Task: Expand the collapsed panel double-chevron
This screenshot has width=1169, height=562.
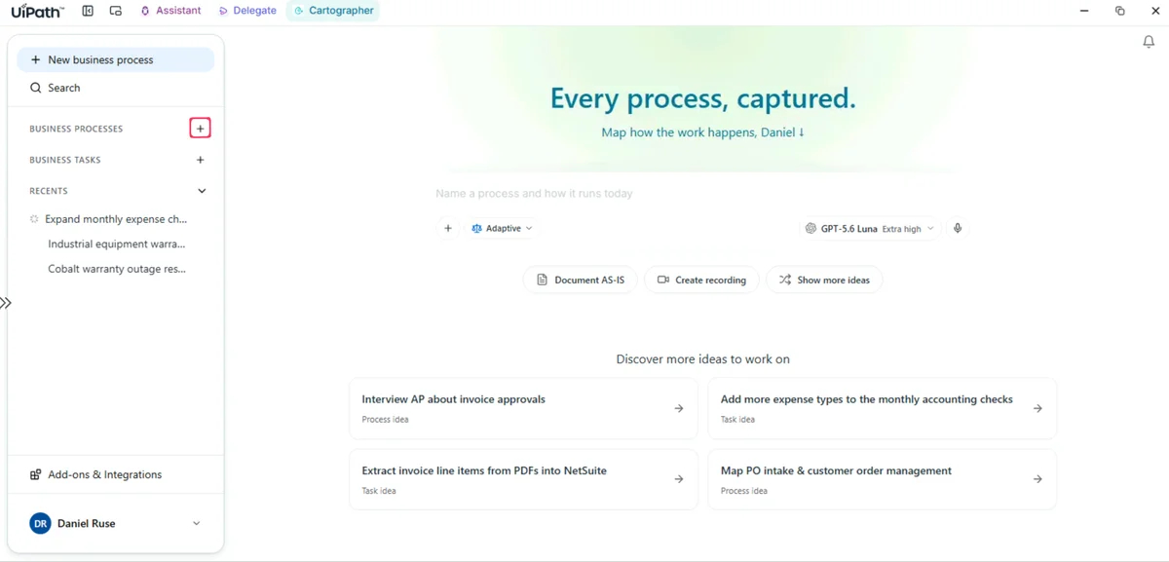Action: (x=6, y=303)
